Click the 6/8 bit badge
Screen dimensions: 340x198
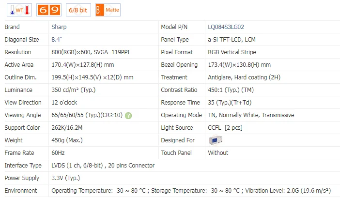(x=78, y=9)
